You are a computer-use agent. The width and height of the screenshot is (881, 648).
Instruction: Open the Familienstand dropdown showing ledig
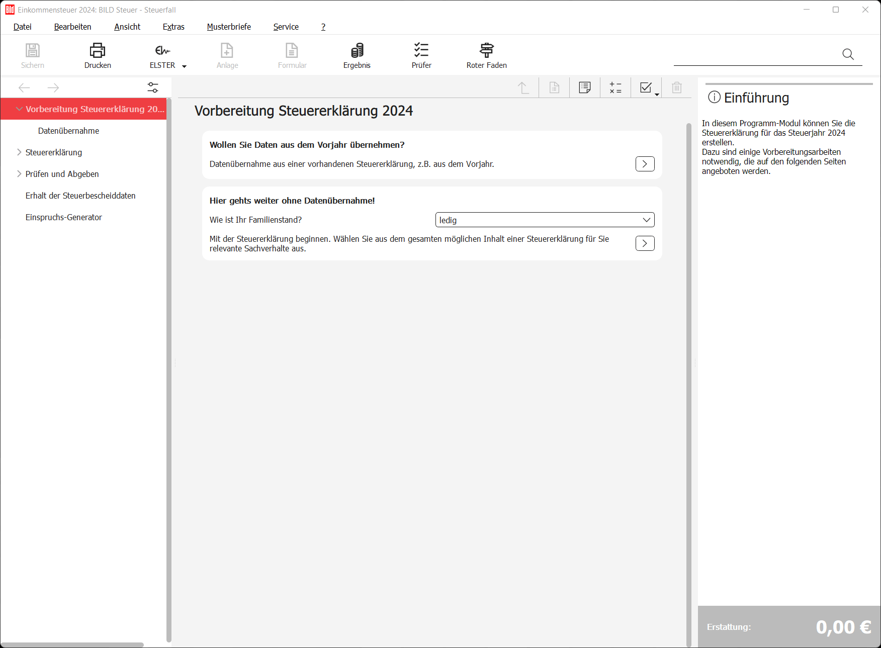[x=545, y=220]
